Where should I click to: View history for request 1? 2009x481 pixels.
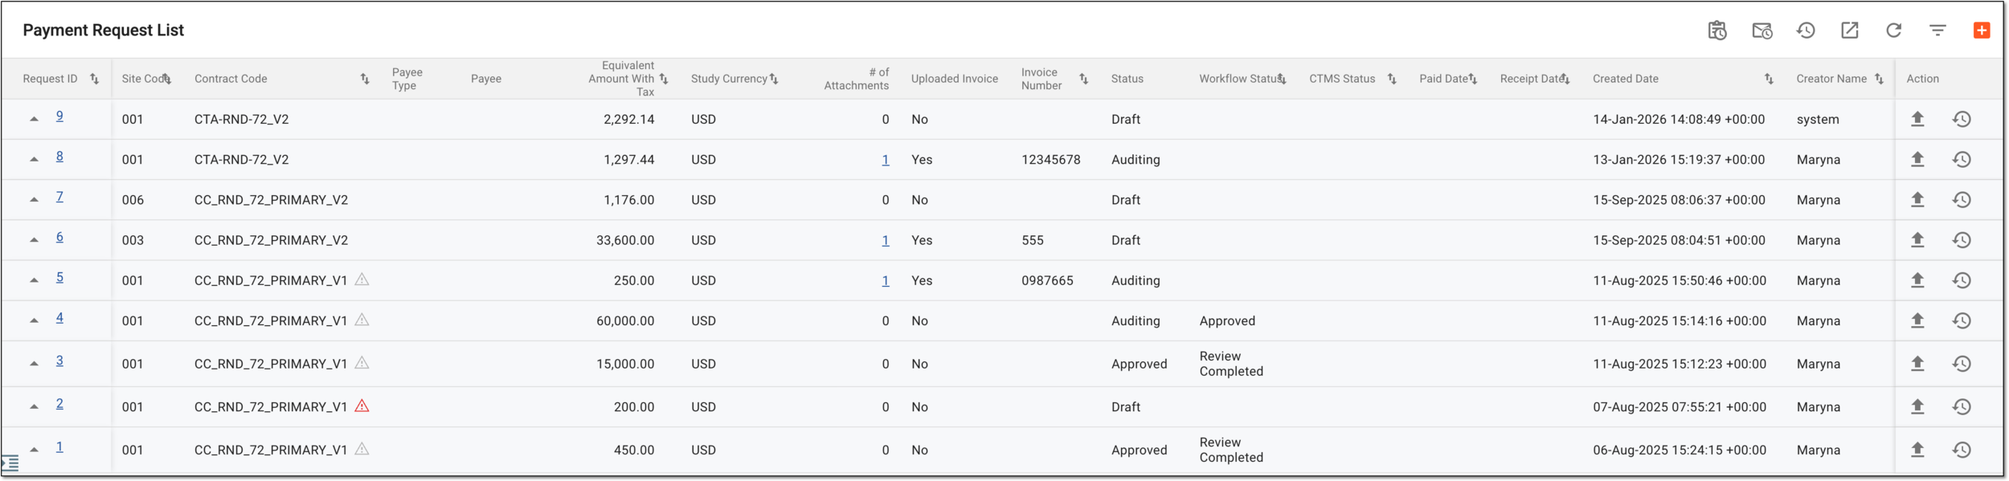coord(1962,450)
